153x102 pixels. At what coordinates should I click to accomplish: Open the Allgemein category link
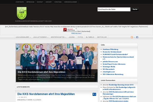coord(37,100)
